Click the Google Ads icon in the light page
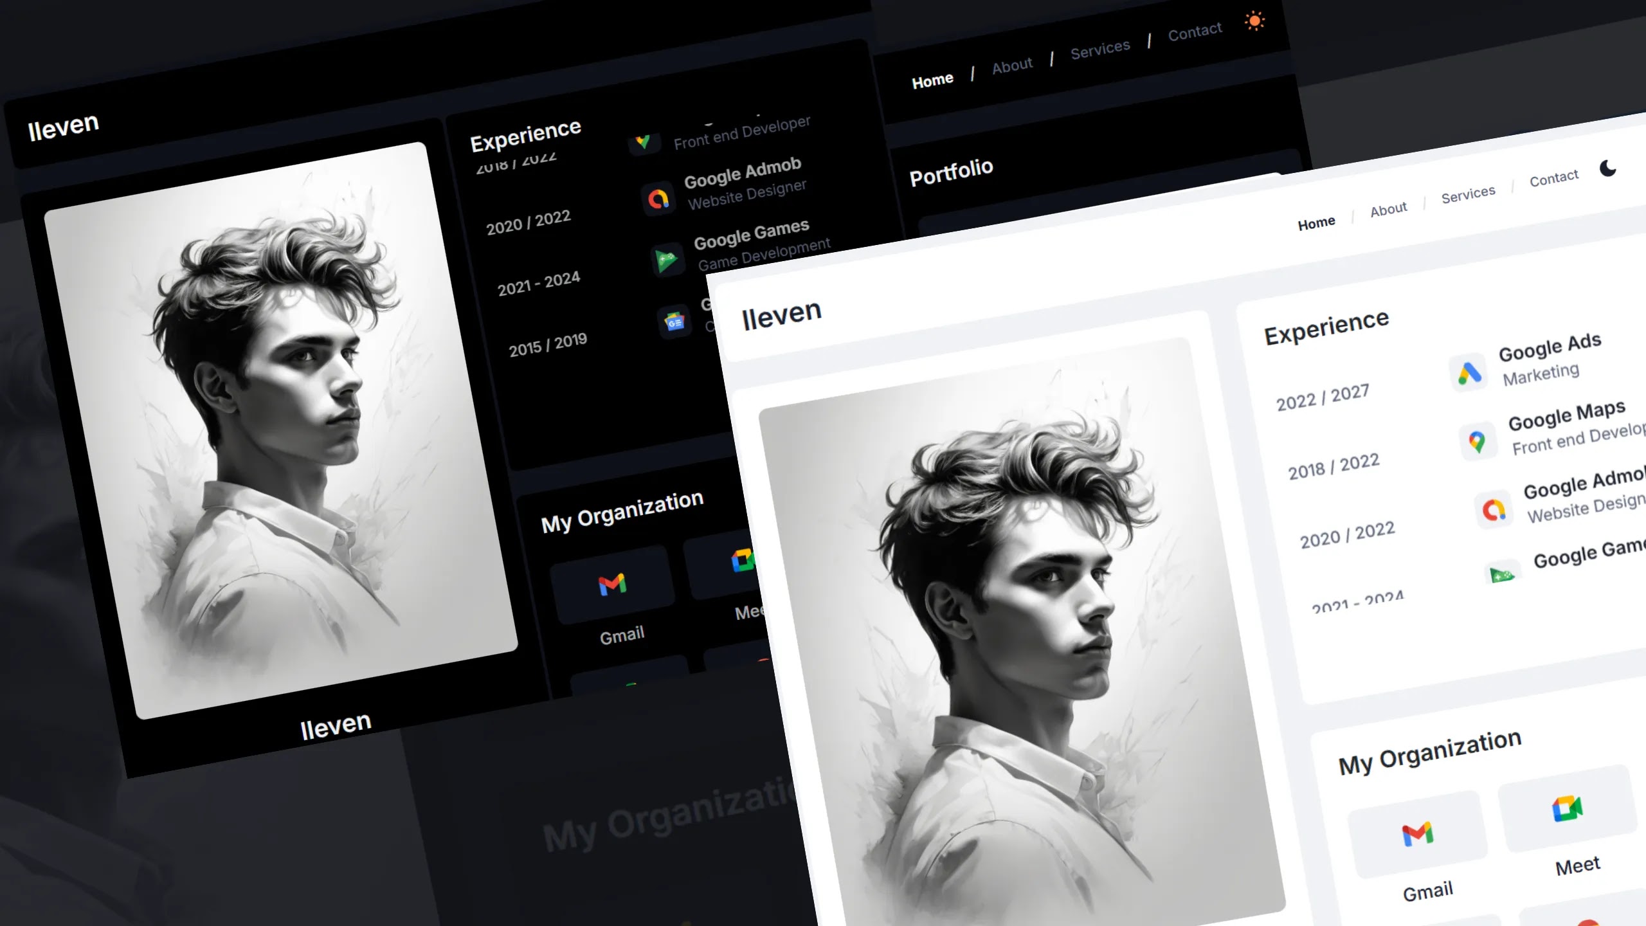The height and width of the screenshot is (926, 1646). pos(1469,372)
